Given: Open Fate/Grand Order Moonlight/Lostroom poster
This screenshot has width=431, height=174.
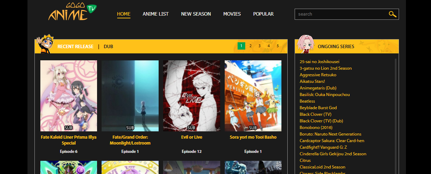Looking at the screenshot, I should tap(130, 96).
